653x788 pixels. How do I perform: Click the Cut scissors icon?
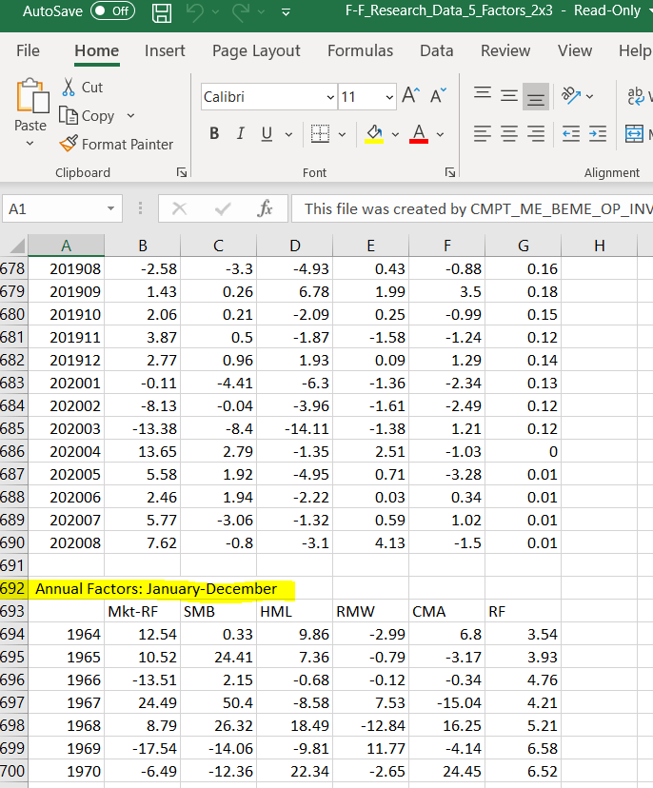click(69, 87)
